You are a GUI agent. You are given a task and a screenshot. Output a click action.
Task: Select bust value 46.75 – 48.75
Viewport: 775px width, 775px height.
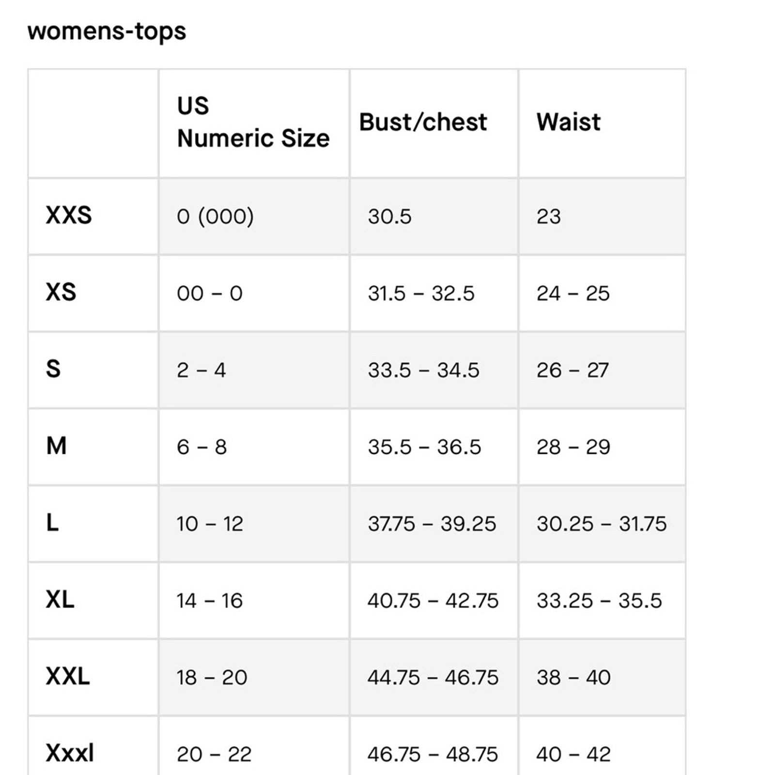click(433, 754)
